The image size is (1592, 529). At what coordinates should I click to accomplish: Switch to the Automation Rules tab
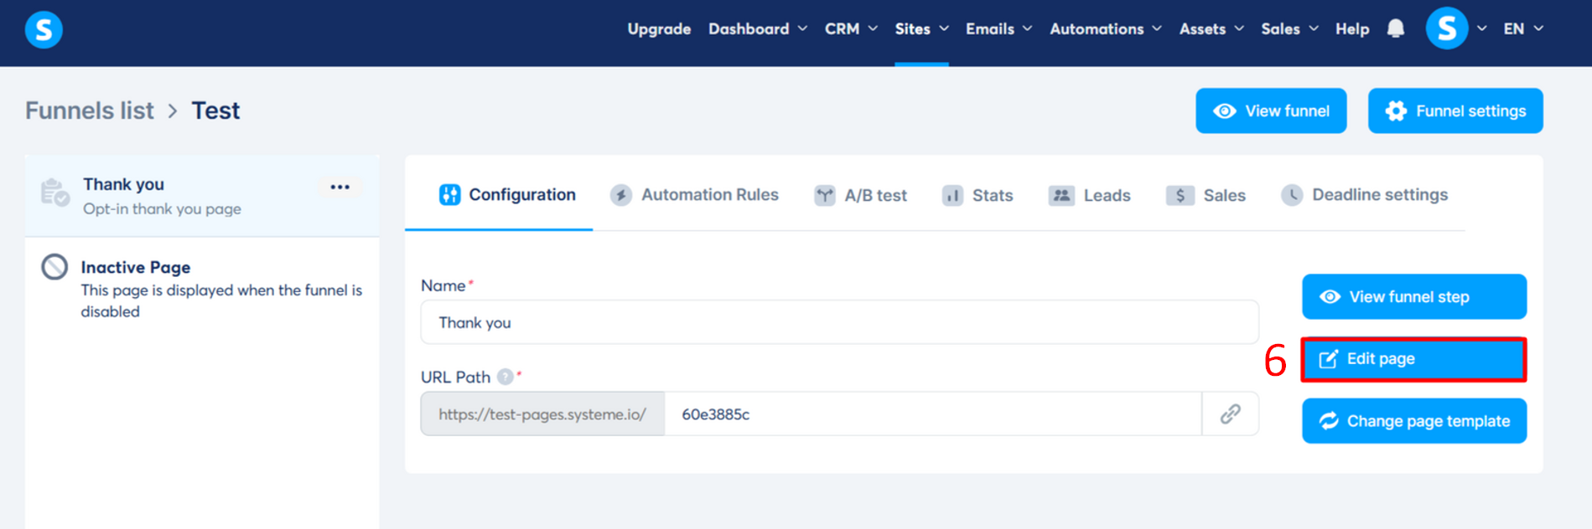coord(694,195)
